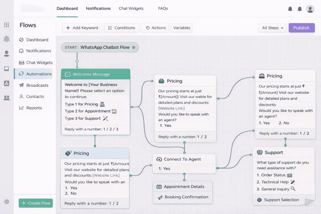The image size is (321, 214).
Task: Publish the chatbot flow
Action: pos(301,28)
